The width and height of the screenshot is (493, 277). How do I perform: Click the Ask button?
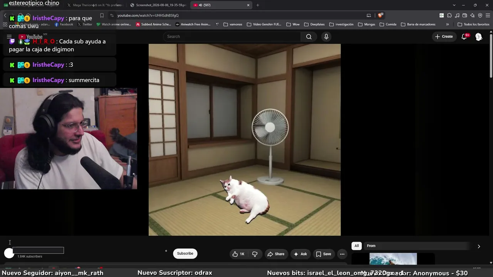pyautogui.click(x=300, y=254)
